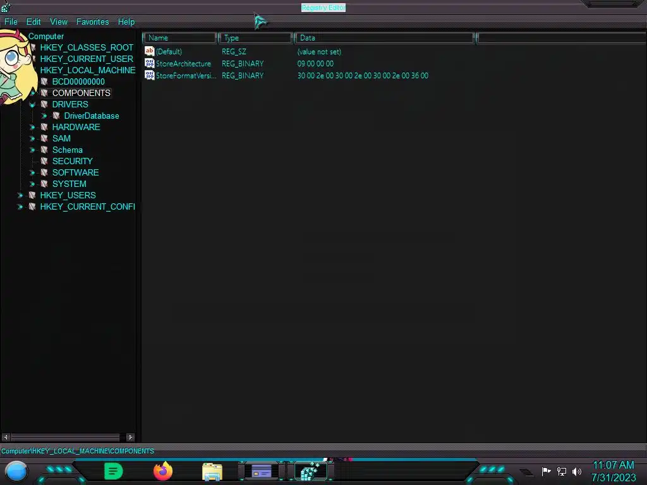The width and height of the screenshot is (647, 485).
Task: Click the HKEY_CURRENT_CONFIG folder icon
Action: point(32,207)
